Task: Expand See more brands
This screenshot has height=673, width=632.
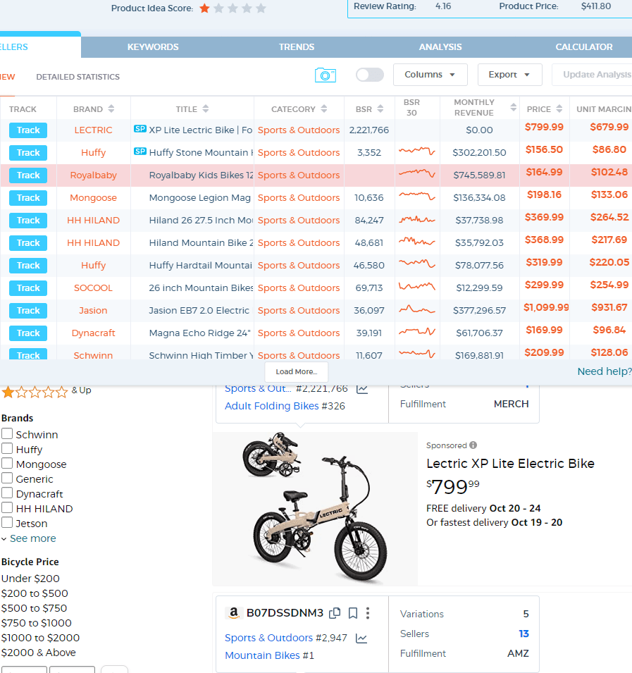Action: click(x=29, y=538)
